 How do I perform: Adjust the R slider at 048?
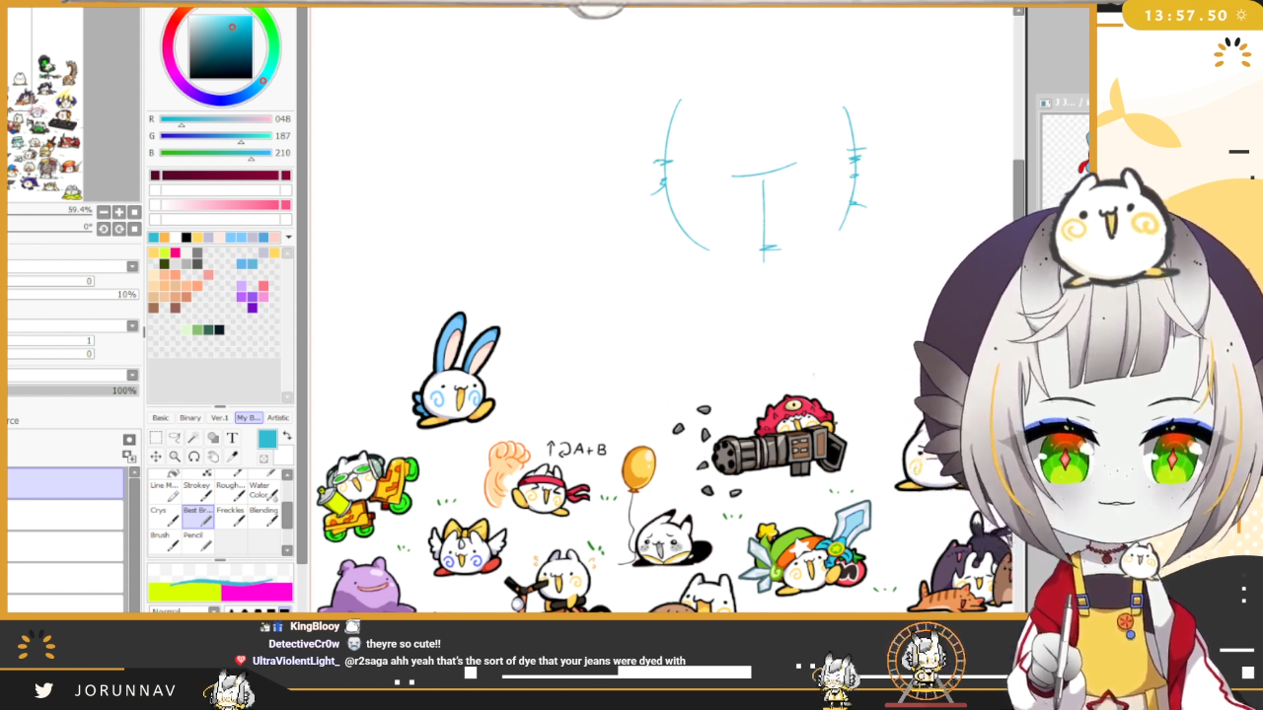tap(215, 119)
